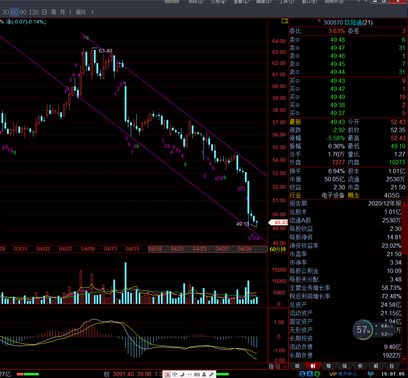Open the 细 detail tab
The width and height of the screenshot is (408, 378).
click(x=297, y=366)
